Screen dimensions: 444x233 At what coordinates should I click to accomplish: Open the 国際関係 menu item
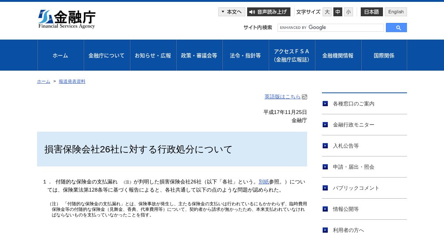(384, 55)
